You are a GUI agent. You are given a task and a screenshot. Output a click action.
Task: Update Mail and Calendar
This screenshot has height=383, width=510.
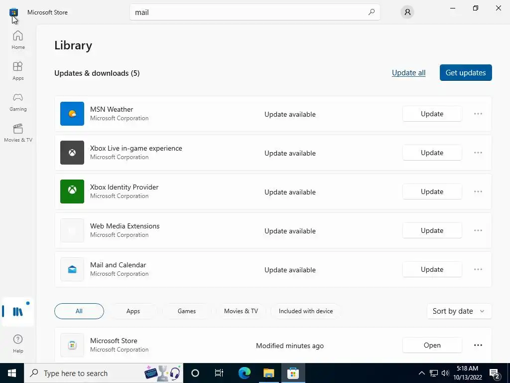[x=432, y=269]
